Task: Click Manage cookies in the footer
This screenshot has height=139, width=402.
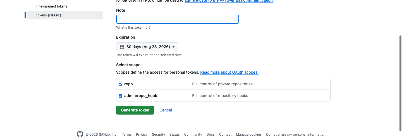Action: (x=249, y=135)
